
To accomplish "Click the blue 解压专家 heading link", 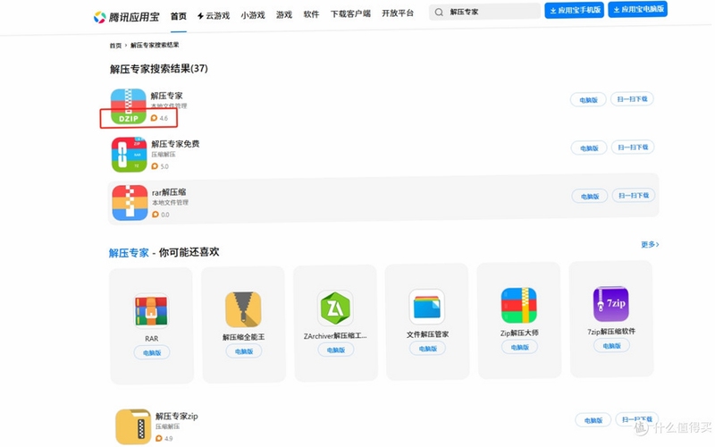I will click(129, 253).
